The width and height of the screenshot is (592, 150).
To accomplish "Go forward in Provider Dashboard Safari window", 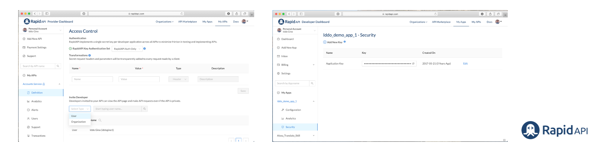I will [40, 14].
